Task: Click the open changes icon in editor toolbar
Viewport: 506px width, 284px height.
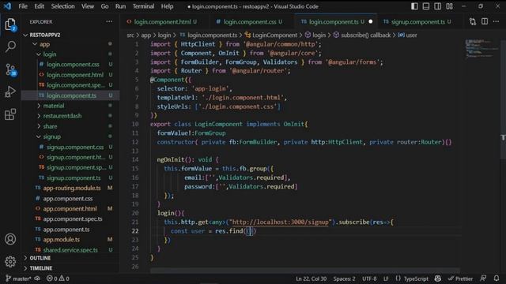Action: point(473,21)
